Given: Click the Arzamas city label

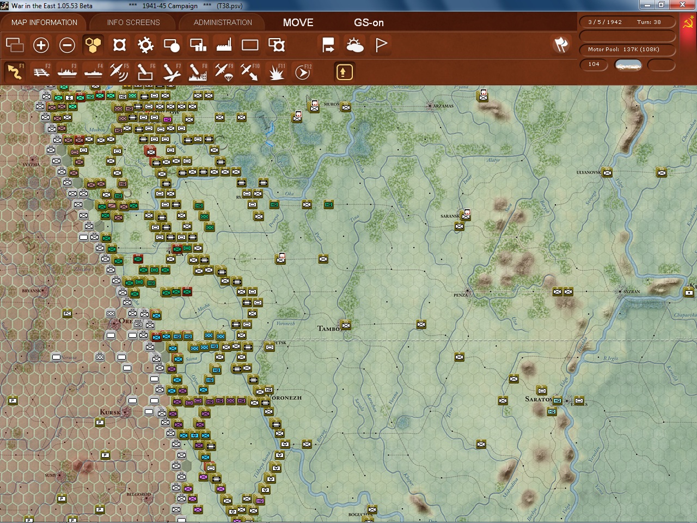Looking at the screenshot, I should (x=443, y=106).
